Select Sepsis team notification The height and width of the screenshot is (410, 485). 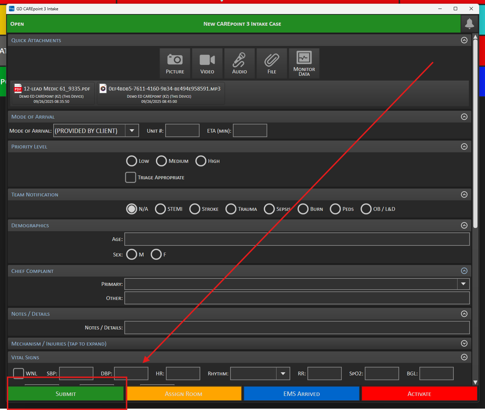(x=269, y=209)
